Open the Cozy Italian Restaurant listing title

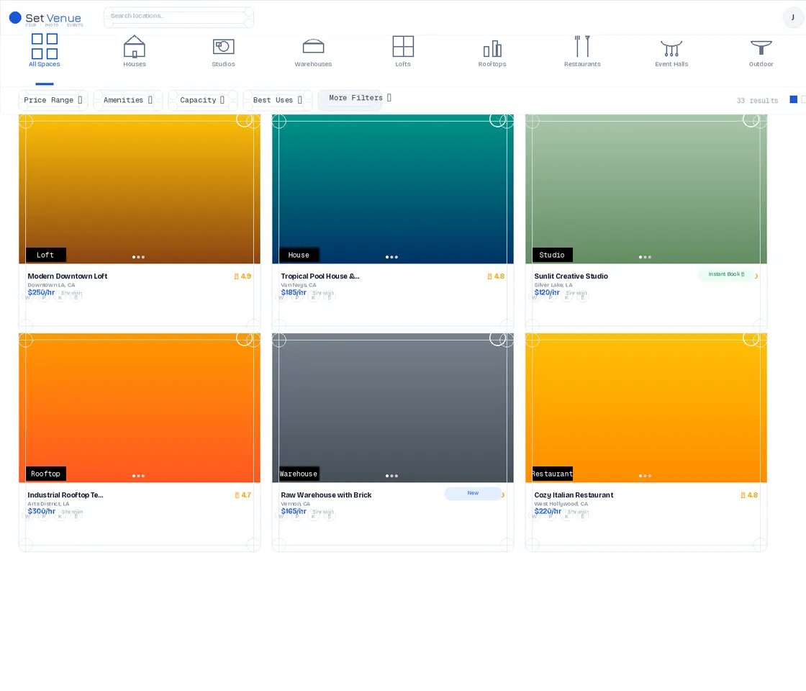[x=574, y=495]
